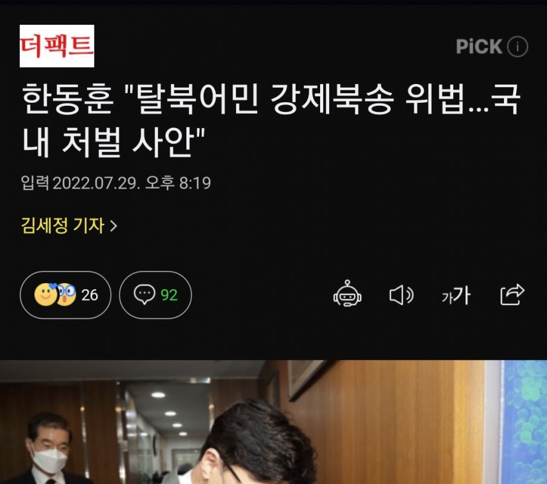
Task: Expand the chevron next to 김세정 기자
Action: [x=113, y=226]
